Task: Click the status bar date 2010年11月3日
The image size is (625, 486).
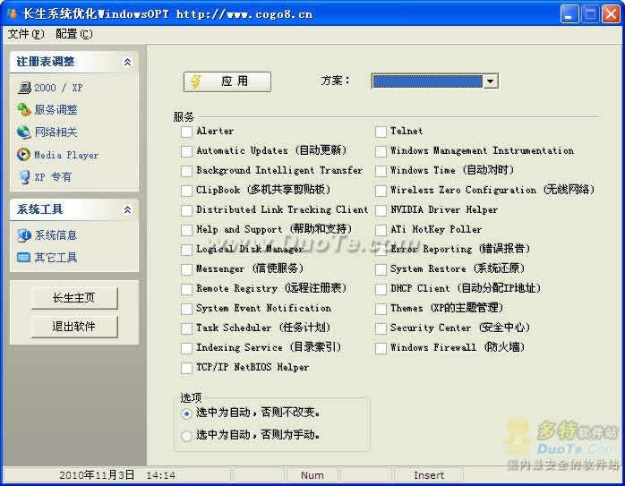Action: click(97, 475)
